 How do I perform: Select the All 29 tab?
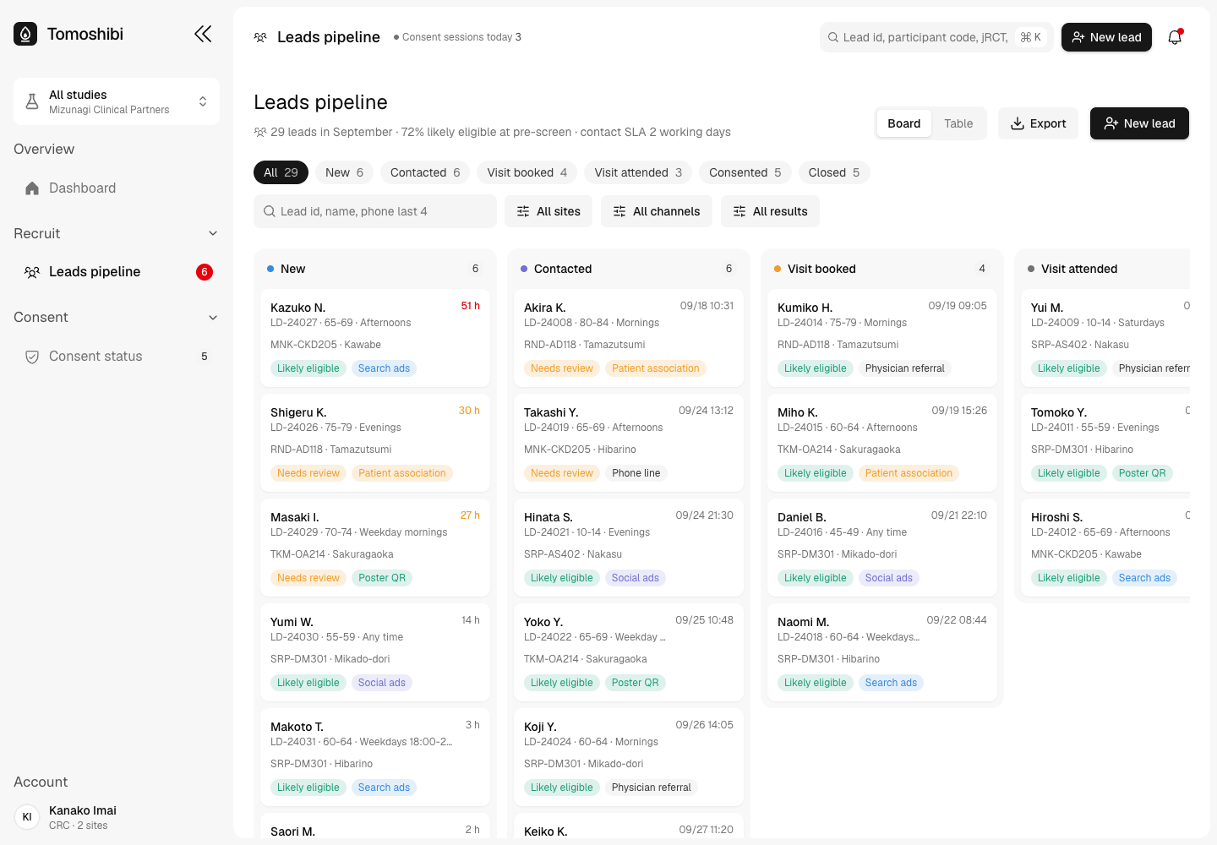(x=281, y=172)
